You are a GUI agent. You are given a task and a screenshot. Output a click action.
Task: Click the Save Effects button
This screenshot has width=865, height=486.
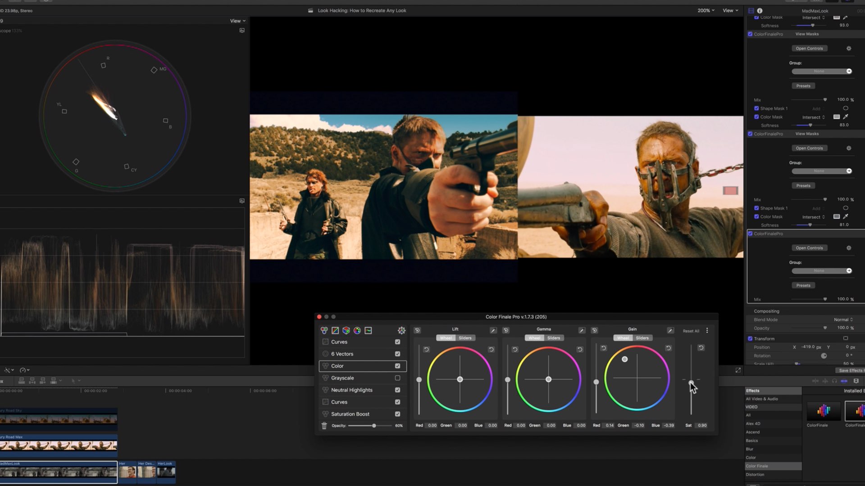click(x=851, y=370)
